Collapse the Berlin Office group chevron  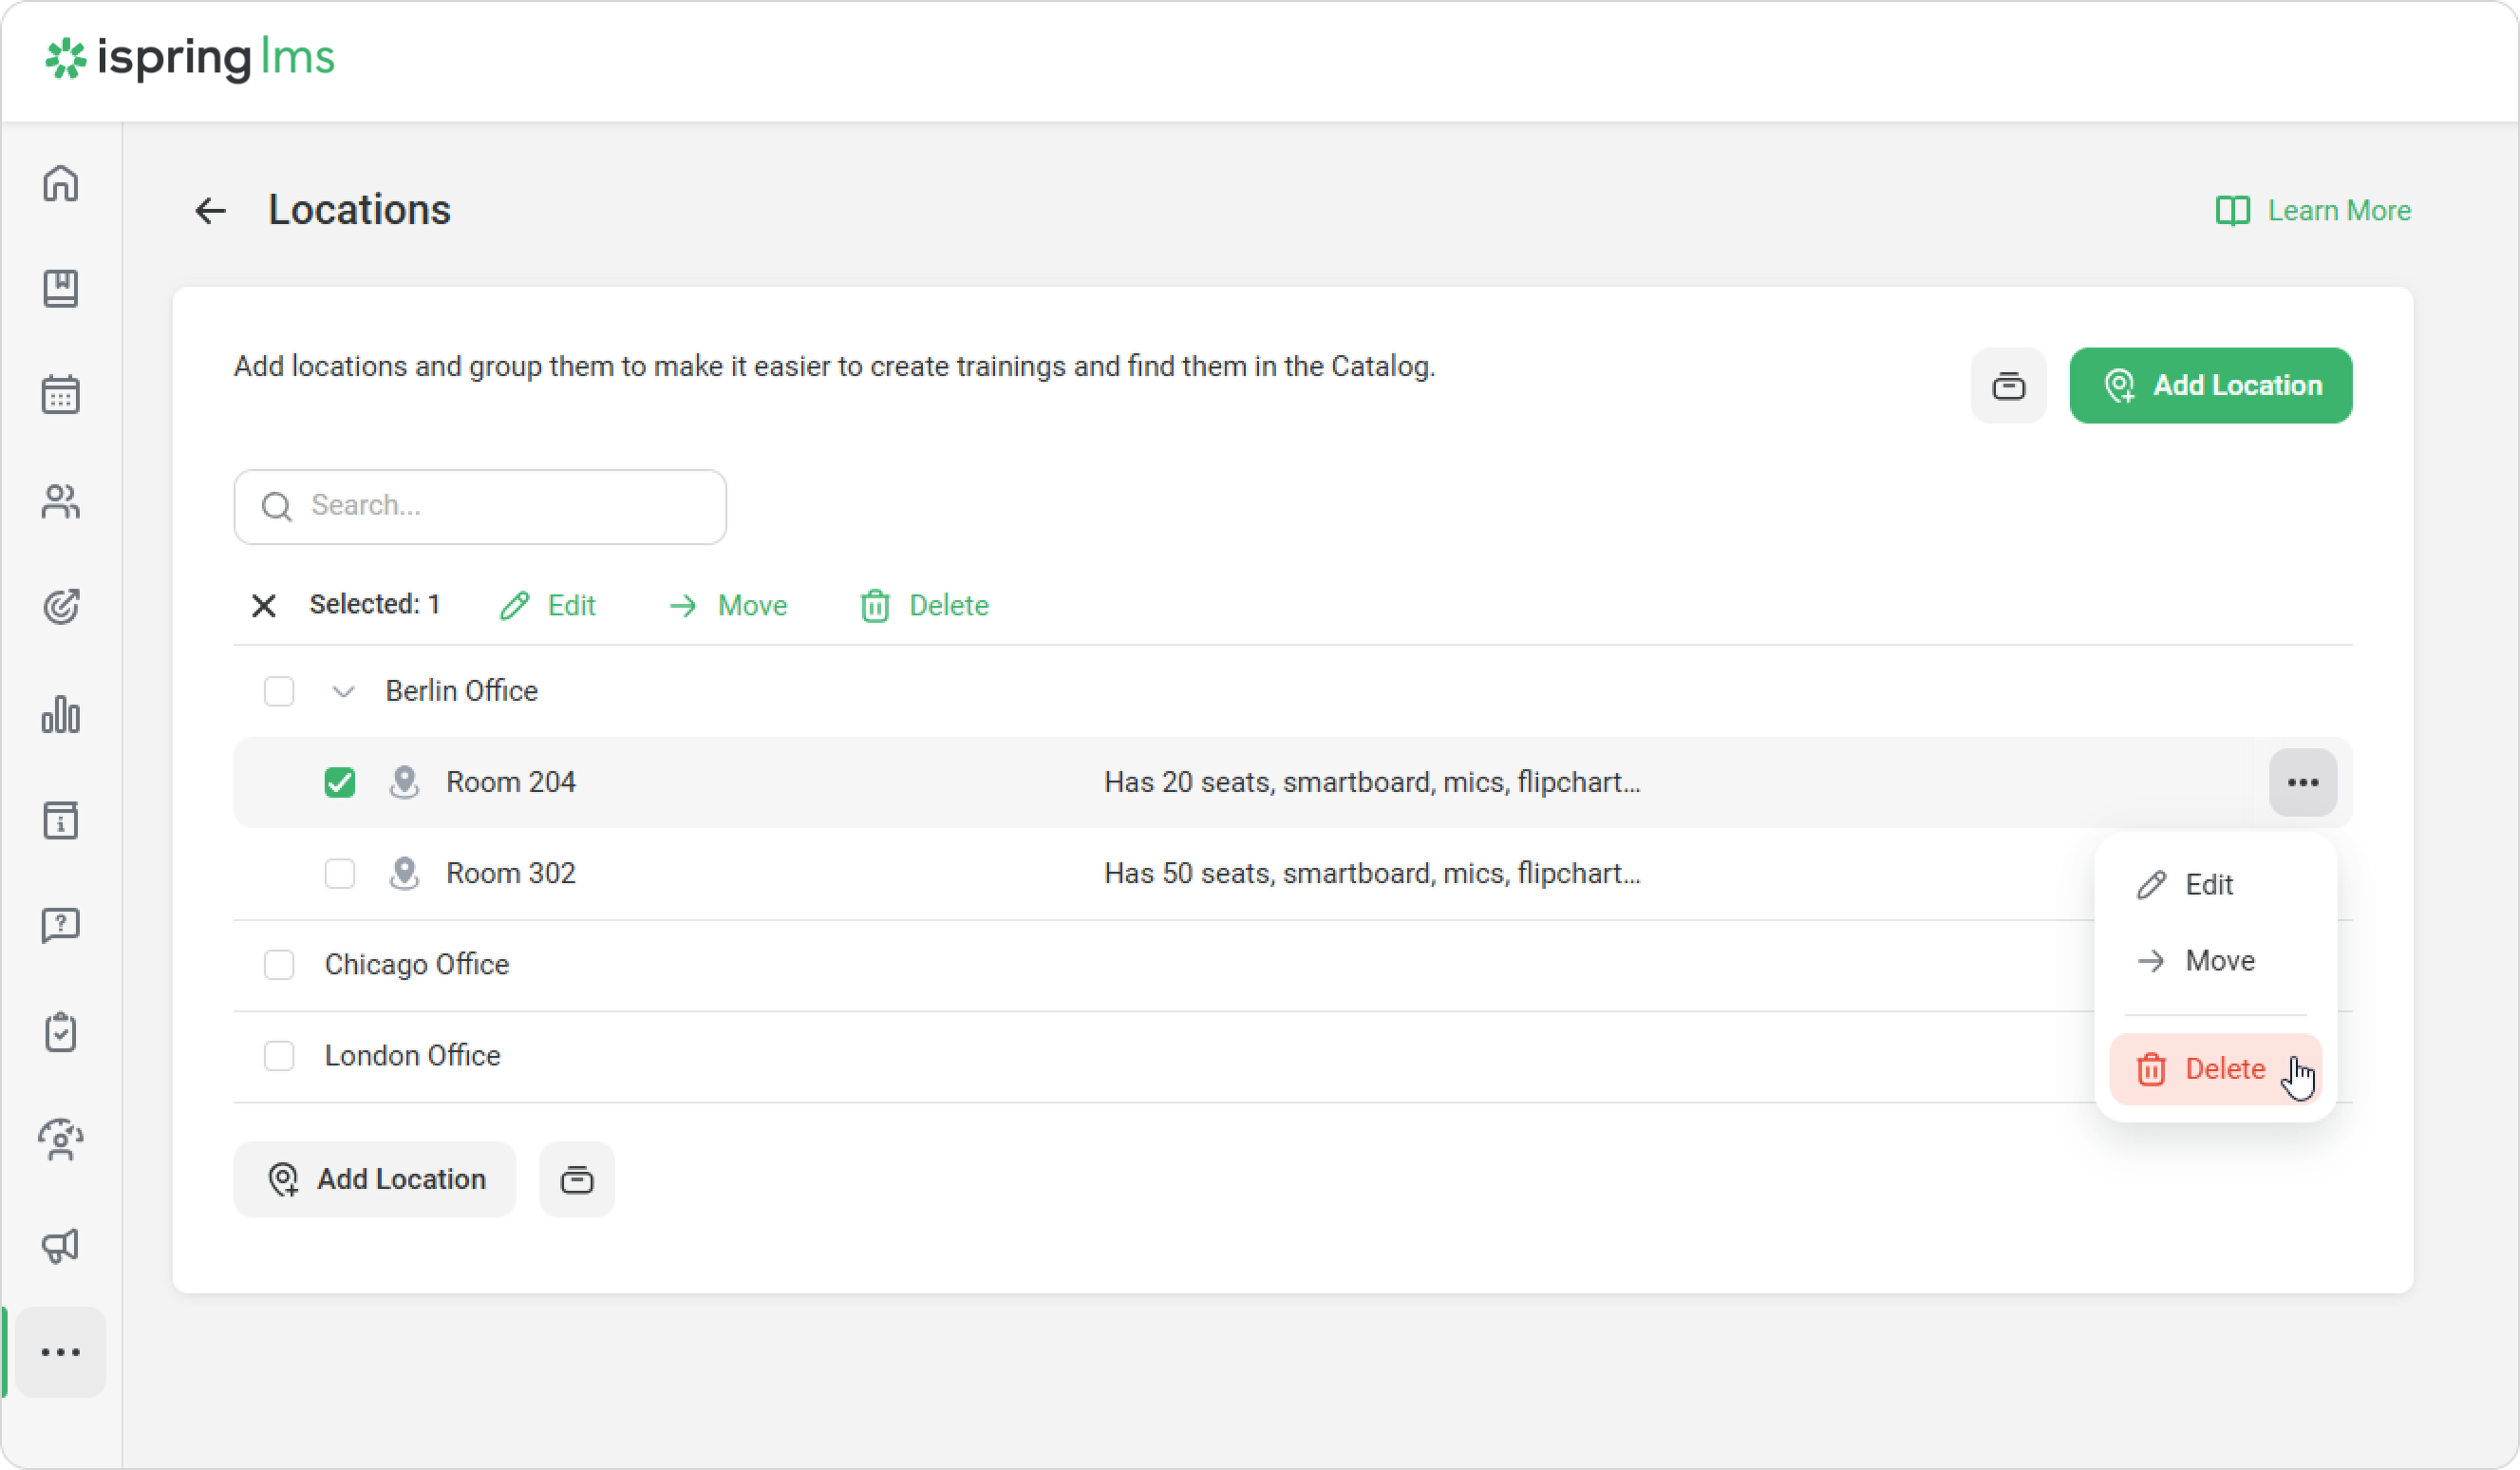pos(343,691)
